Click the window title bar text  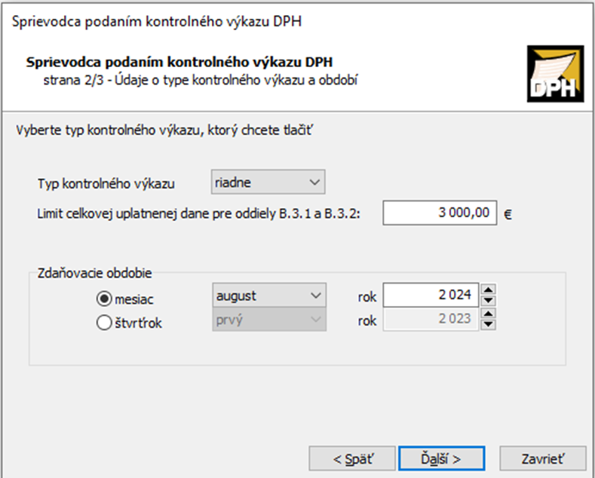(x=158, y=20)
